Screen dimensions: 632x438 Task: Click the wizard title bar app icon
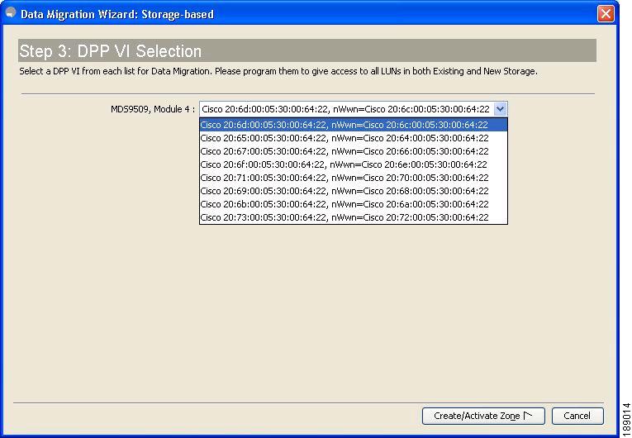(x=11, y=12)
